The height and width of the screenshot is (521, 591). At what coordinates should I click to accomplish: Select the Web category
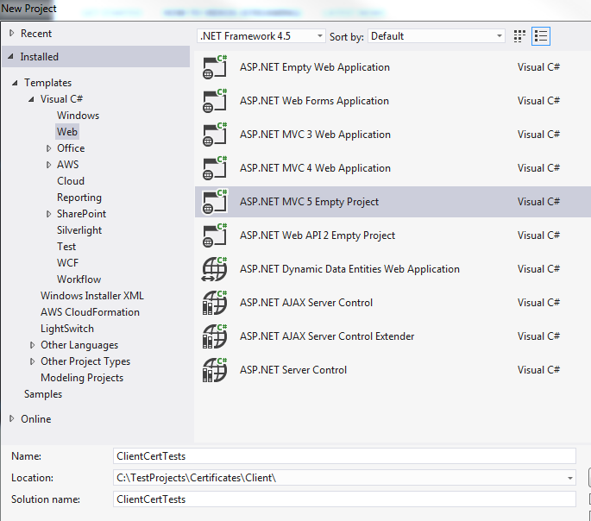tap(67, 132)
